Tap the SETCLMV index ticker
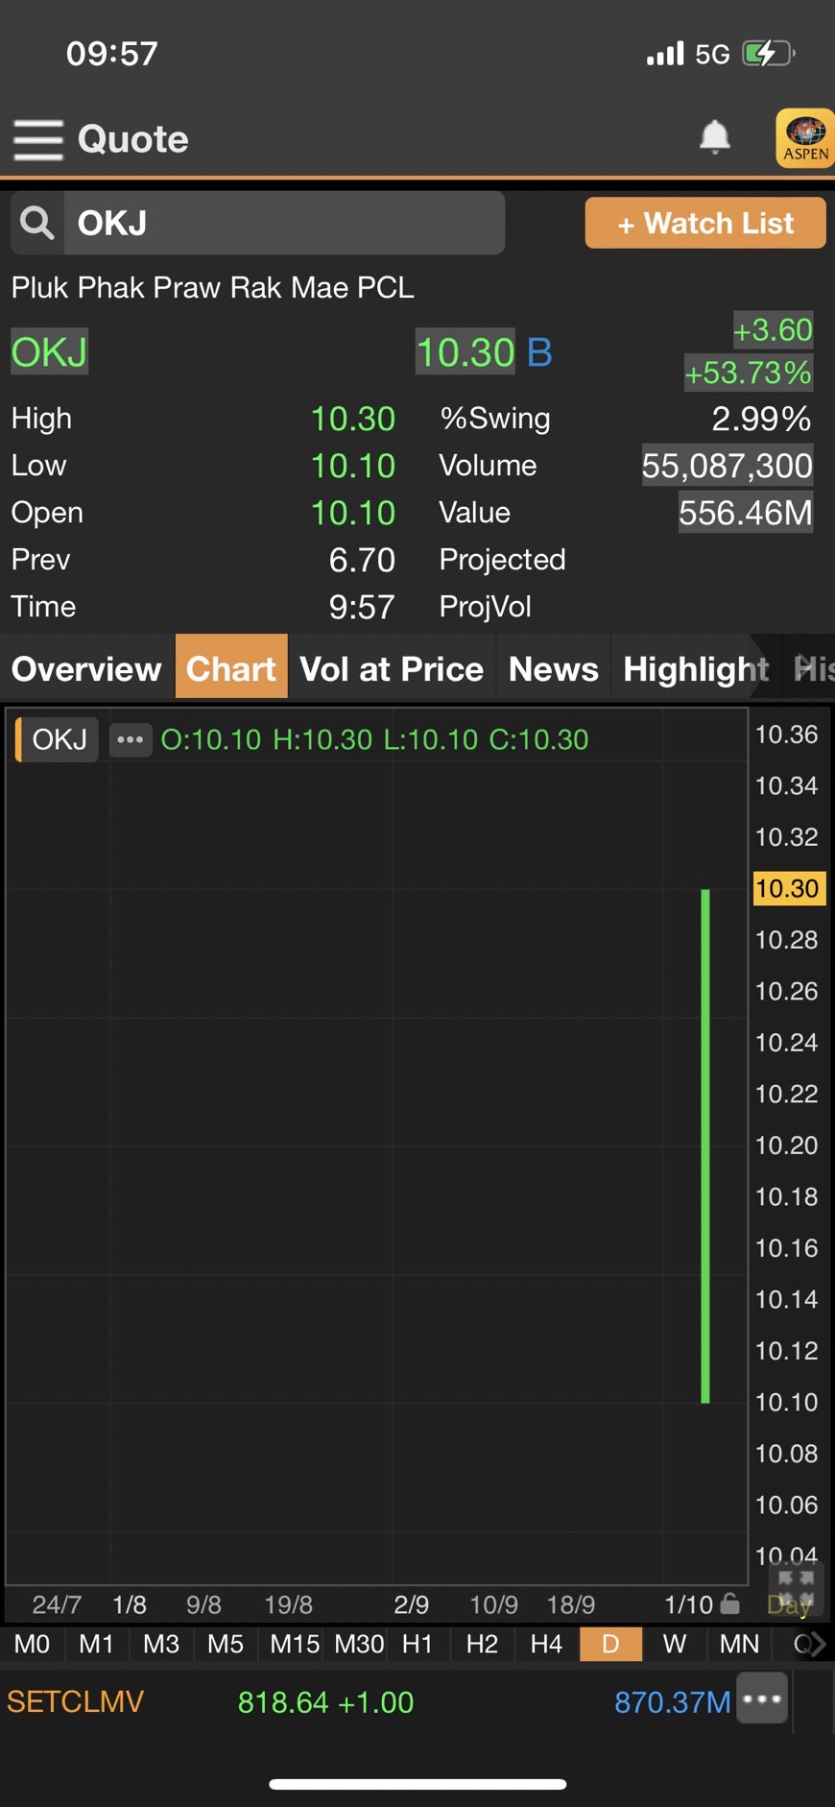The image size is (835, 1807). tap(75, 1701)
